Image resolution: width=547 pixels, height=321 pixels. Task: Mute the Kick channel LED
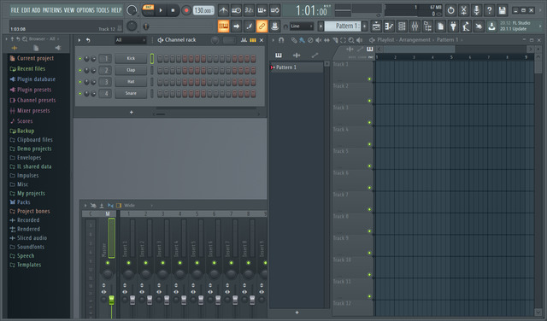pos(80,59)
